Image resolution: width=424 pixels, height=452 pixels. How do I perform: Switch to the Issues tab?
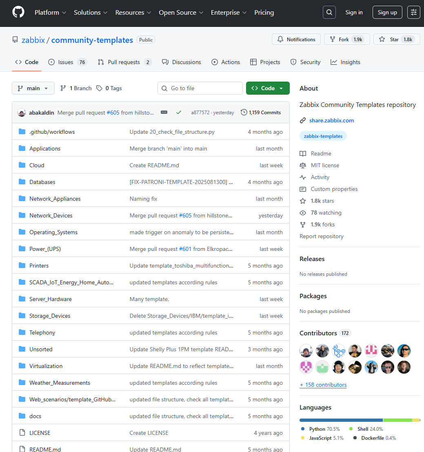pos(67,62)
